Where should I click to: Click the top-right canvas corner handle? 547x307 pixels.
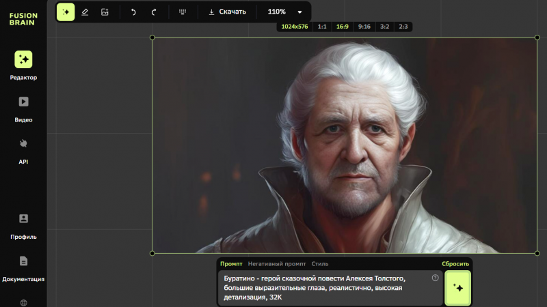[537, 38]
